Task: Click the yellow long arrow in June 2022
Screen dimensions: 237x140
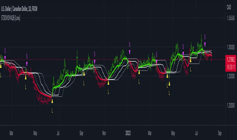Action: [x=190, y=60]
